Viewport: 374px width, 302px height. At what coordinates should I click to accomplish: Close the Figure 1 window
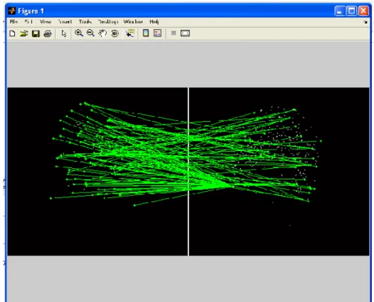pyautogui.click(x=363, y=11)
